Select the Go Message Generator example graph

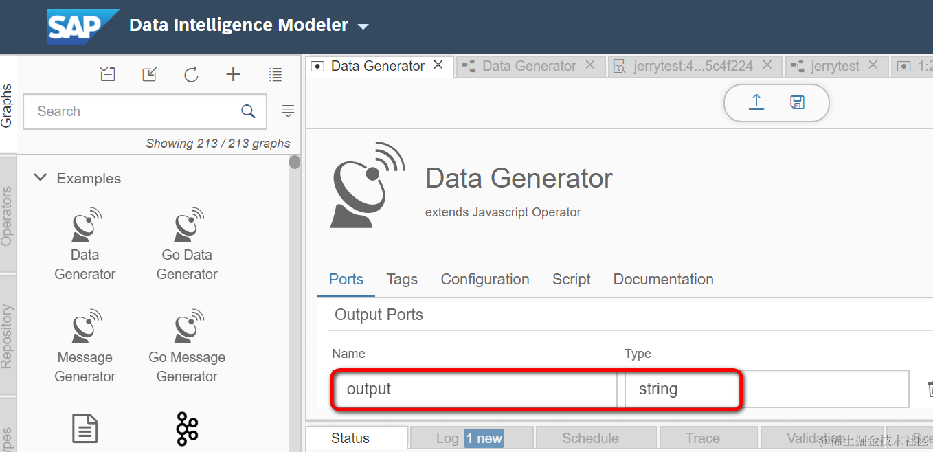point(187,346)
